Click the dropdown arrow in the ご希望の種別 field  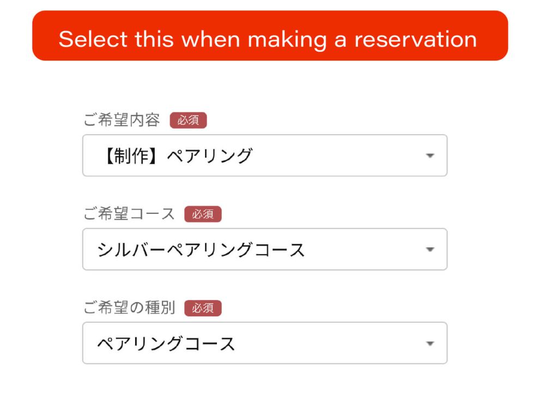(x=430, y=344)
